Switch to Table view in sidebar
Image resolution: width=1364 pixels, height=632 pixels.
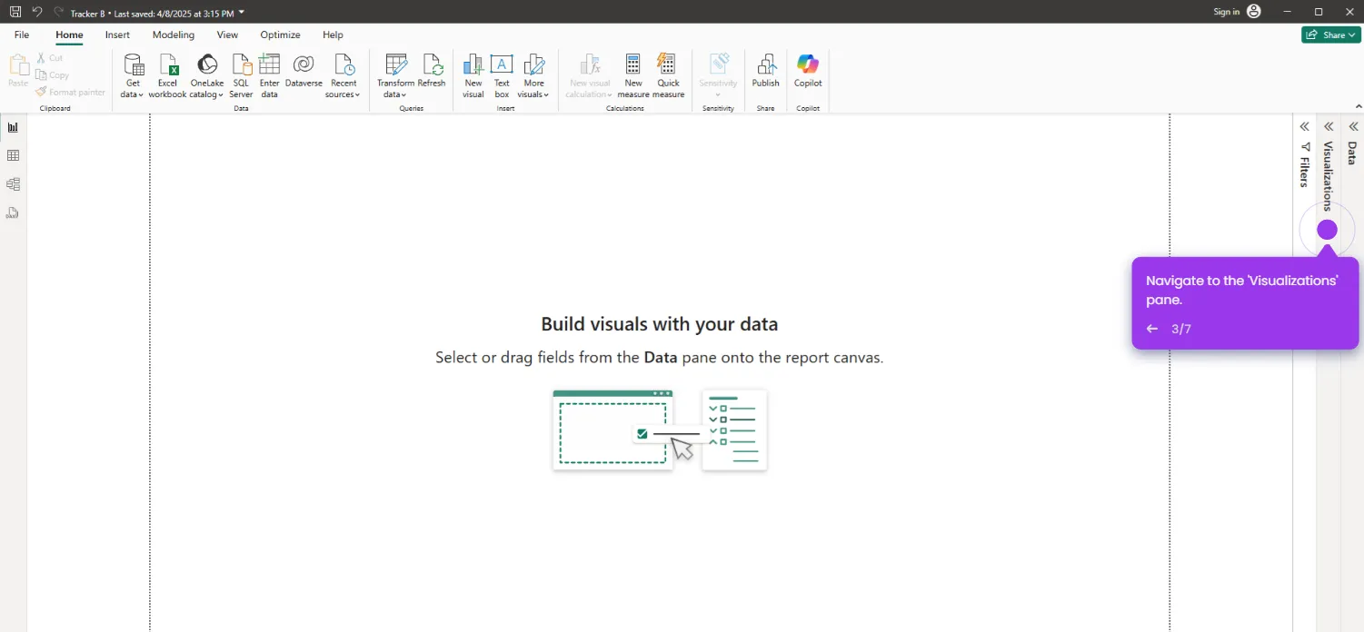13,156
